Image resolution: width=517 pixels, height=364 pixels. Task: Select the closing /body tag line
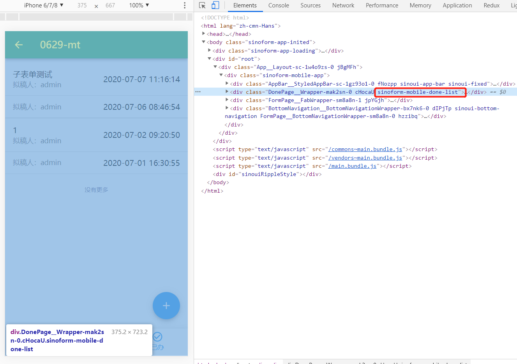[218, 182]
